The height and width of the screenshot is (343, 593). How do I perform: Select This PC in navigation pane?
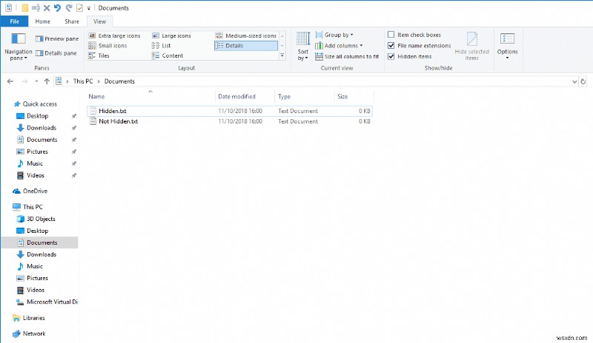tap(33, 207)
